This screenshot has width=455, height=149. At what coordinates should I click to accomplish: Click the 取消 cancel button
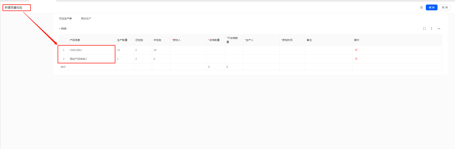click(x=445, y=7)
